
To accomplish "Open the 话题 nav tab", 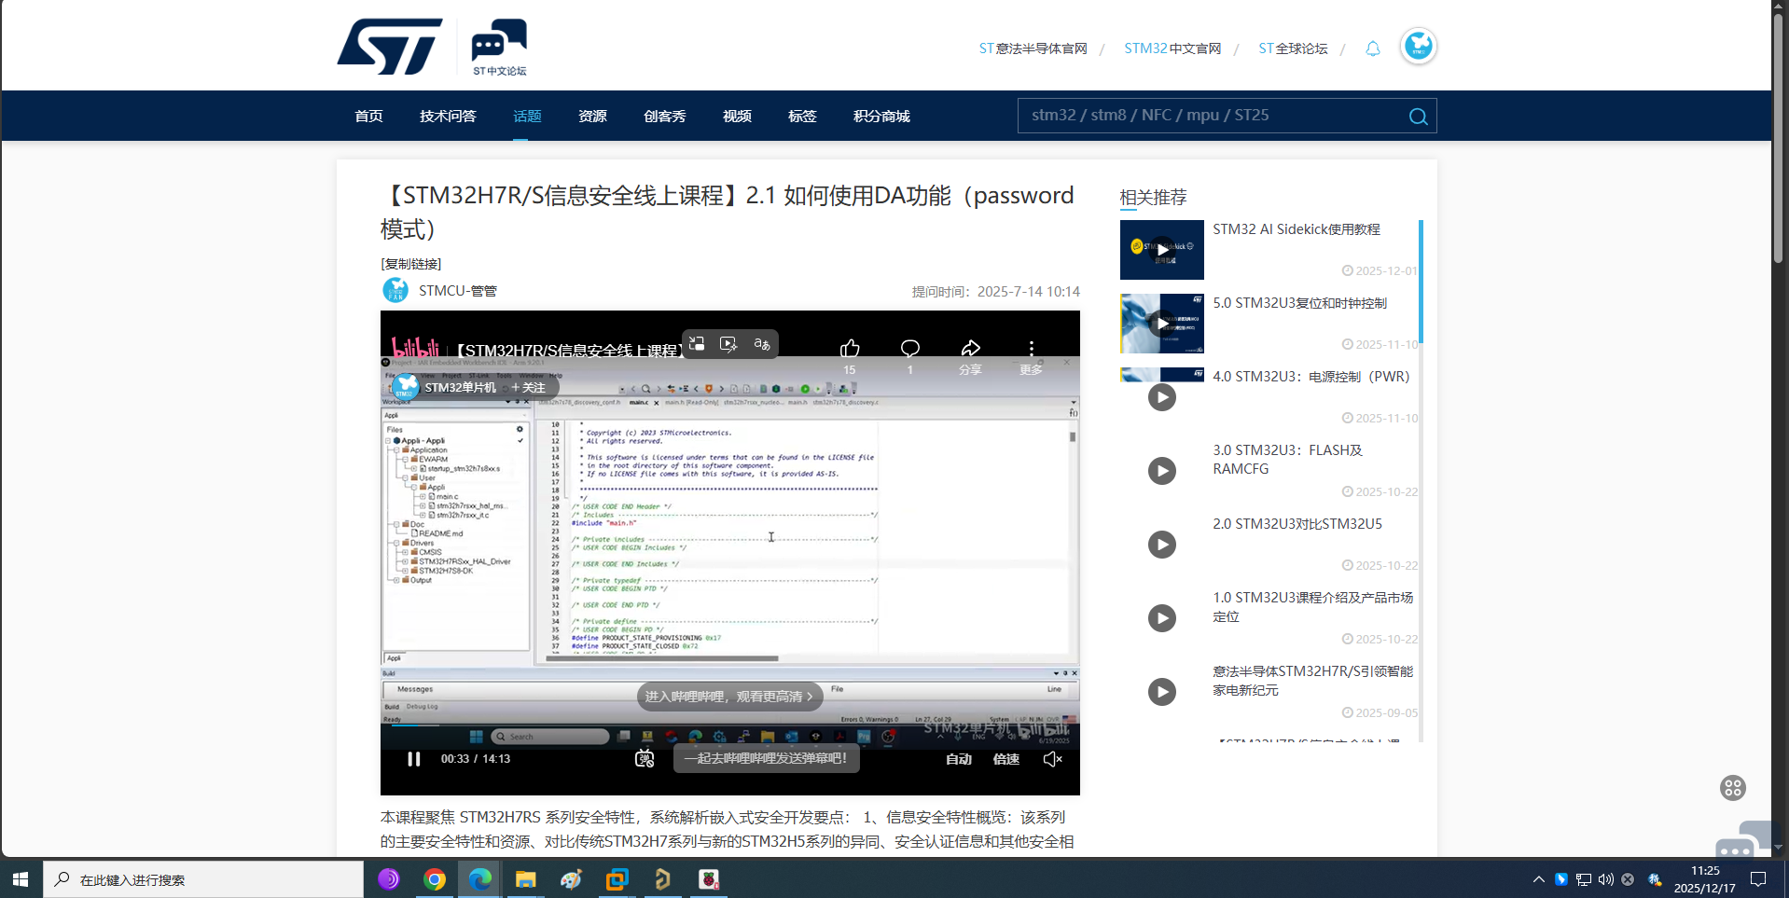I will click(x=527, y=116).
